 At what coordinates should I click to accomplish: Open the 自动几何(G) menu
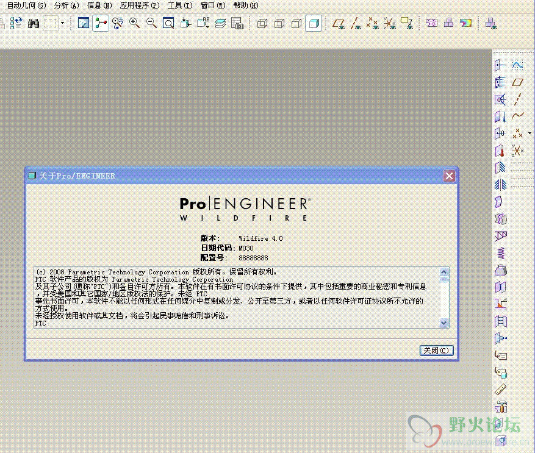(26, 5)
